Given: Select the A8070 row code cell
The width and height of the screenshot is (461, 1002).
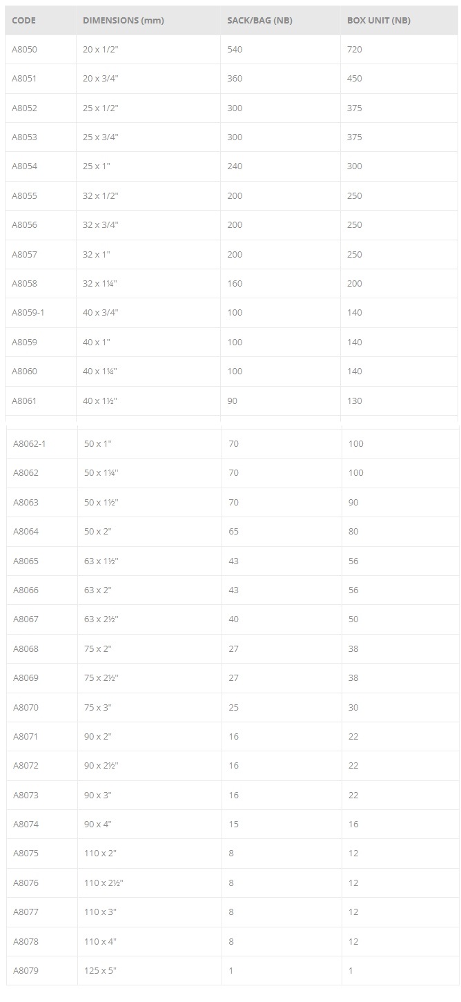Looking at the screenshot, I should click(x=26, y=708).
